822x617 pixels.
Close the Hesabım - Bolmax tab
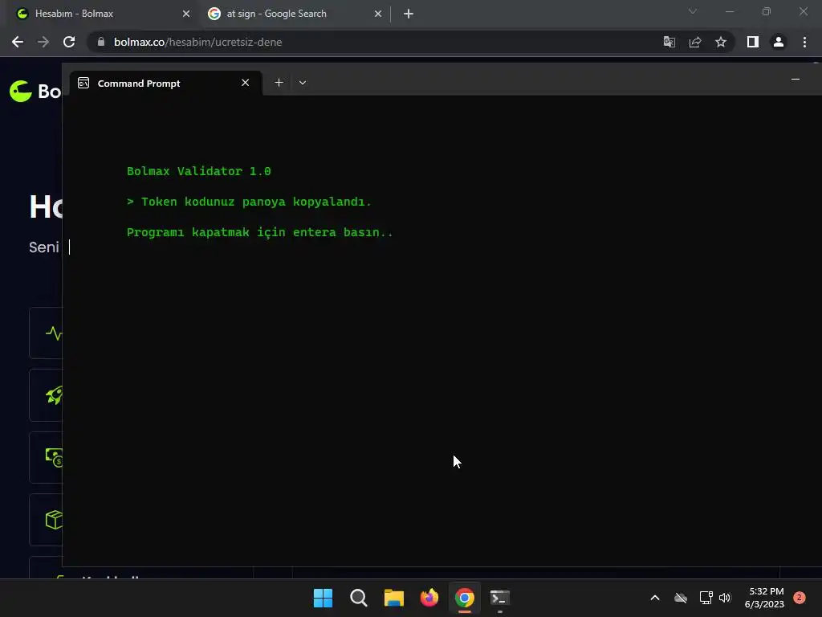coord(186,14)
